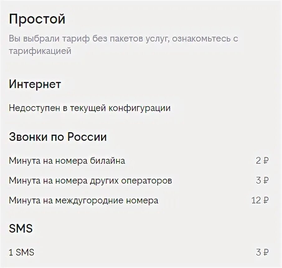Select the "SMS" section heading
Screen dimensions: 282x268
click(21, 228)
